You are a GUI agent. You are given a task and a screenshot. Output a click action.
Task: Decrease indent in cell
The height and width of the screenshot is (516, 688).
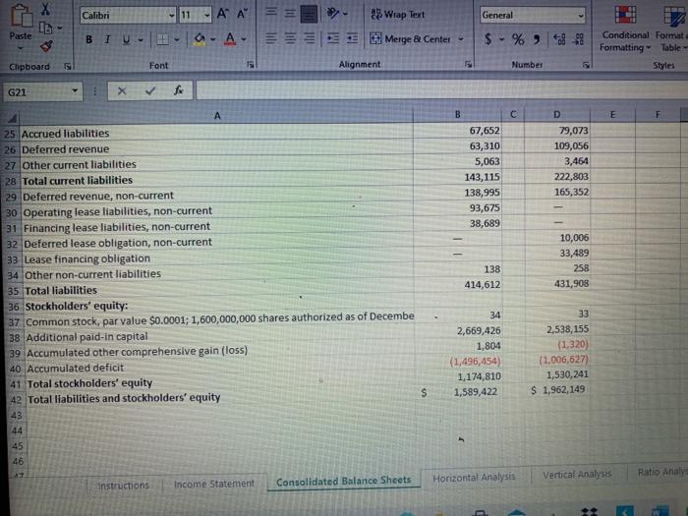[333, 38]
